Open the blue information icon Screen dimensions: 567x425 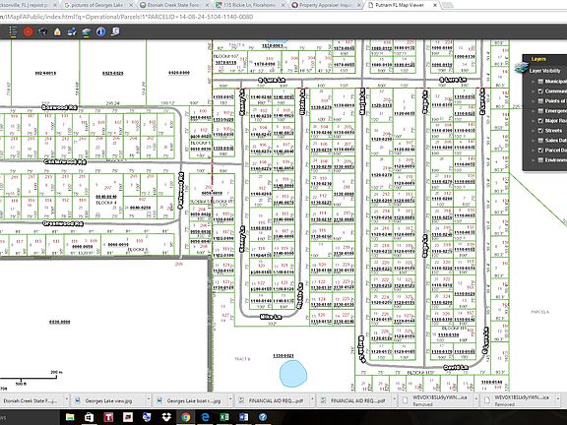pos(100,31)
